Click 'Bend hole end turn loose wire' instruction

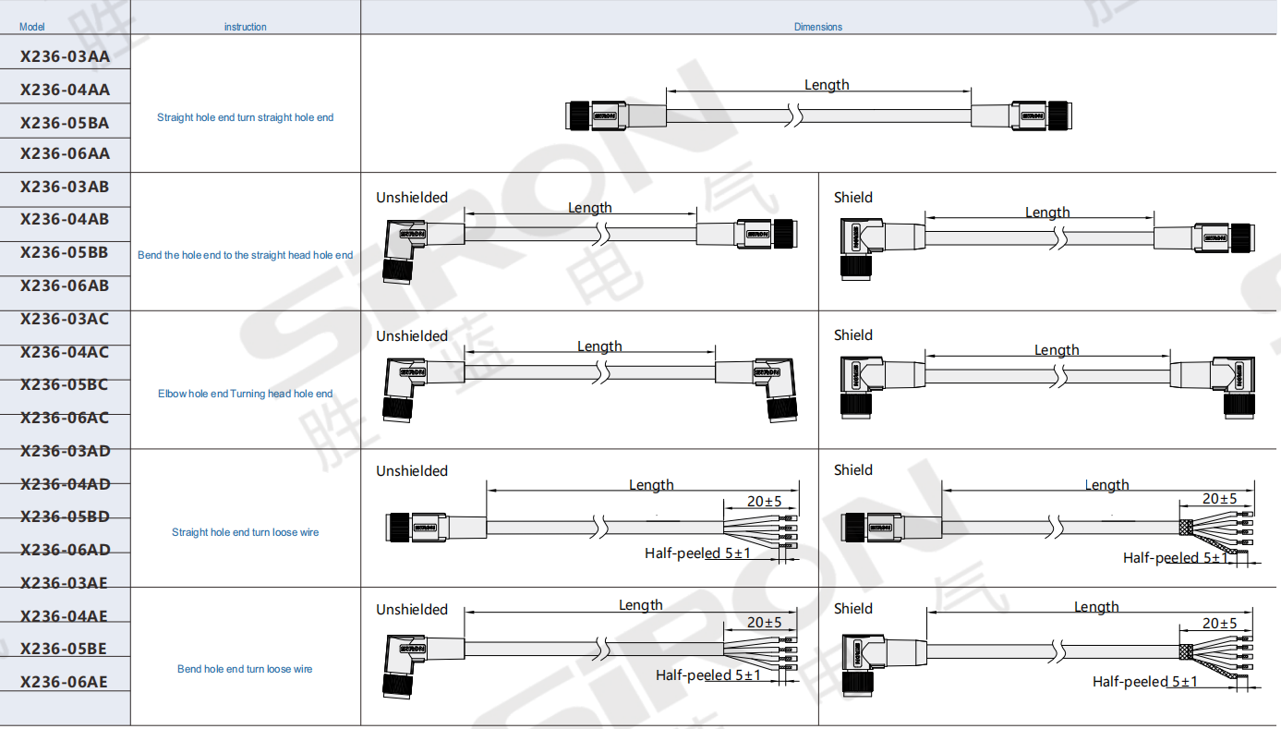point(245,669)
